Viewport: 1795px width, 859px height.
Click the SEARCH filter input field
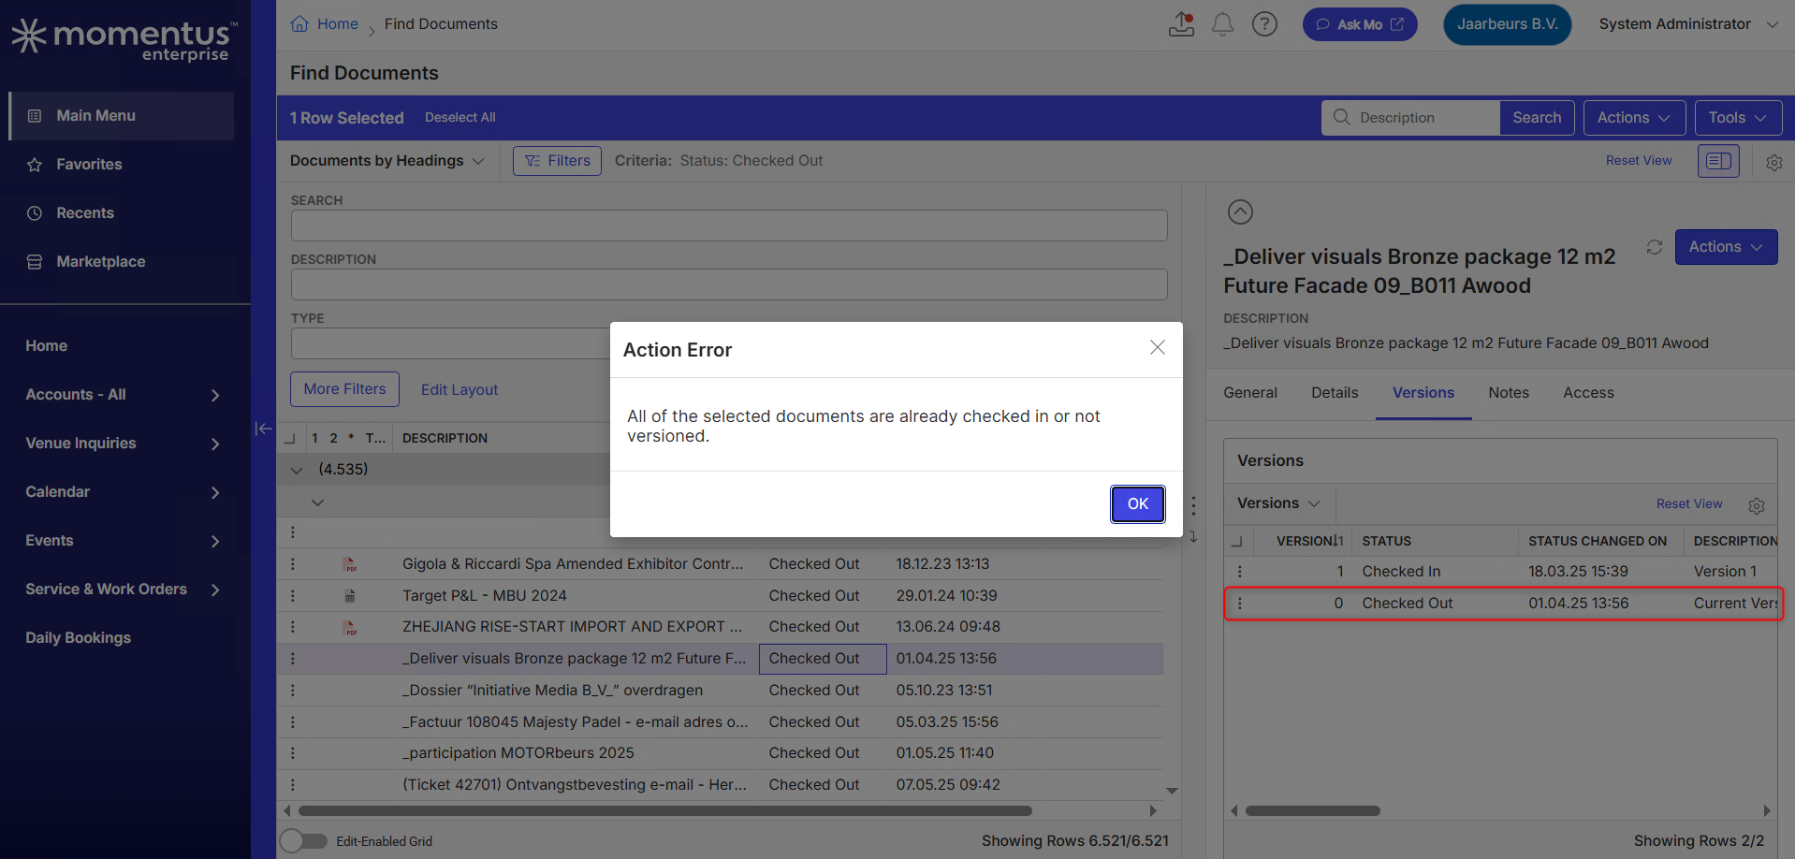click(x=729, y=226)
